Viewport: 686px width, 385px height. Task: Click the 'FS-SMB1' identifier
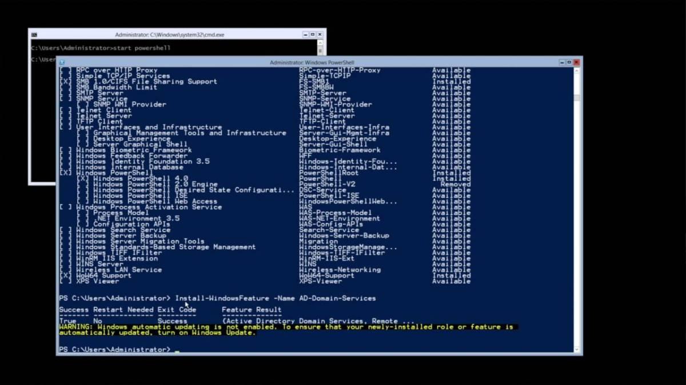pyautogui.click(x=314, y=82)
